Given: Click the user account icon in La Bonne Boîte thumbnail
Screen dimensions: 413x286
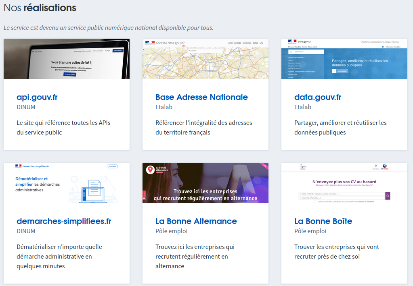Looking at the screenshot, I should click(376, 166).
